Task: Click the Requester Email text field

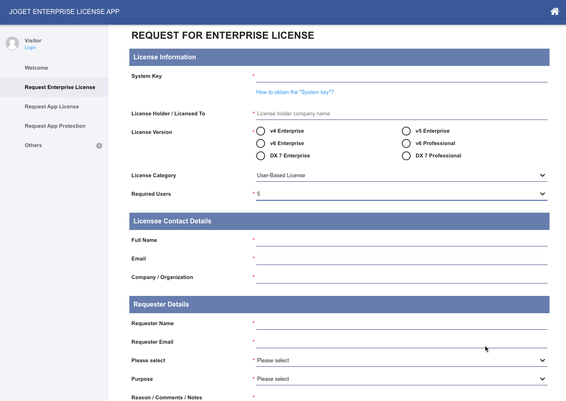Action: click(x=401, y=342)
